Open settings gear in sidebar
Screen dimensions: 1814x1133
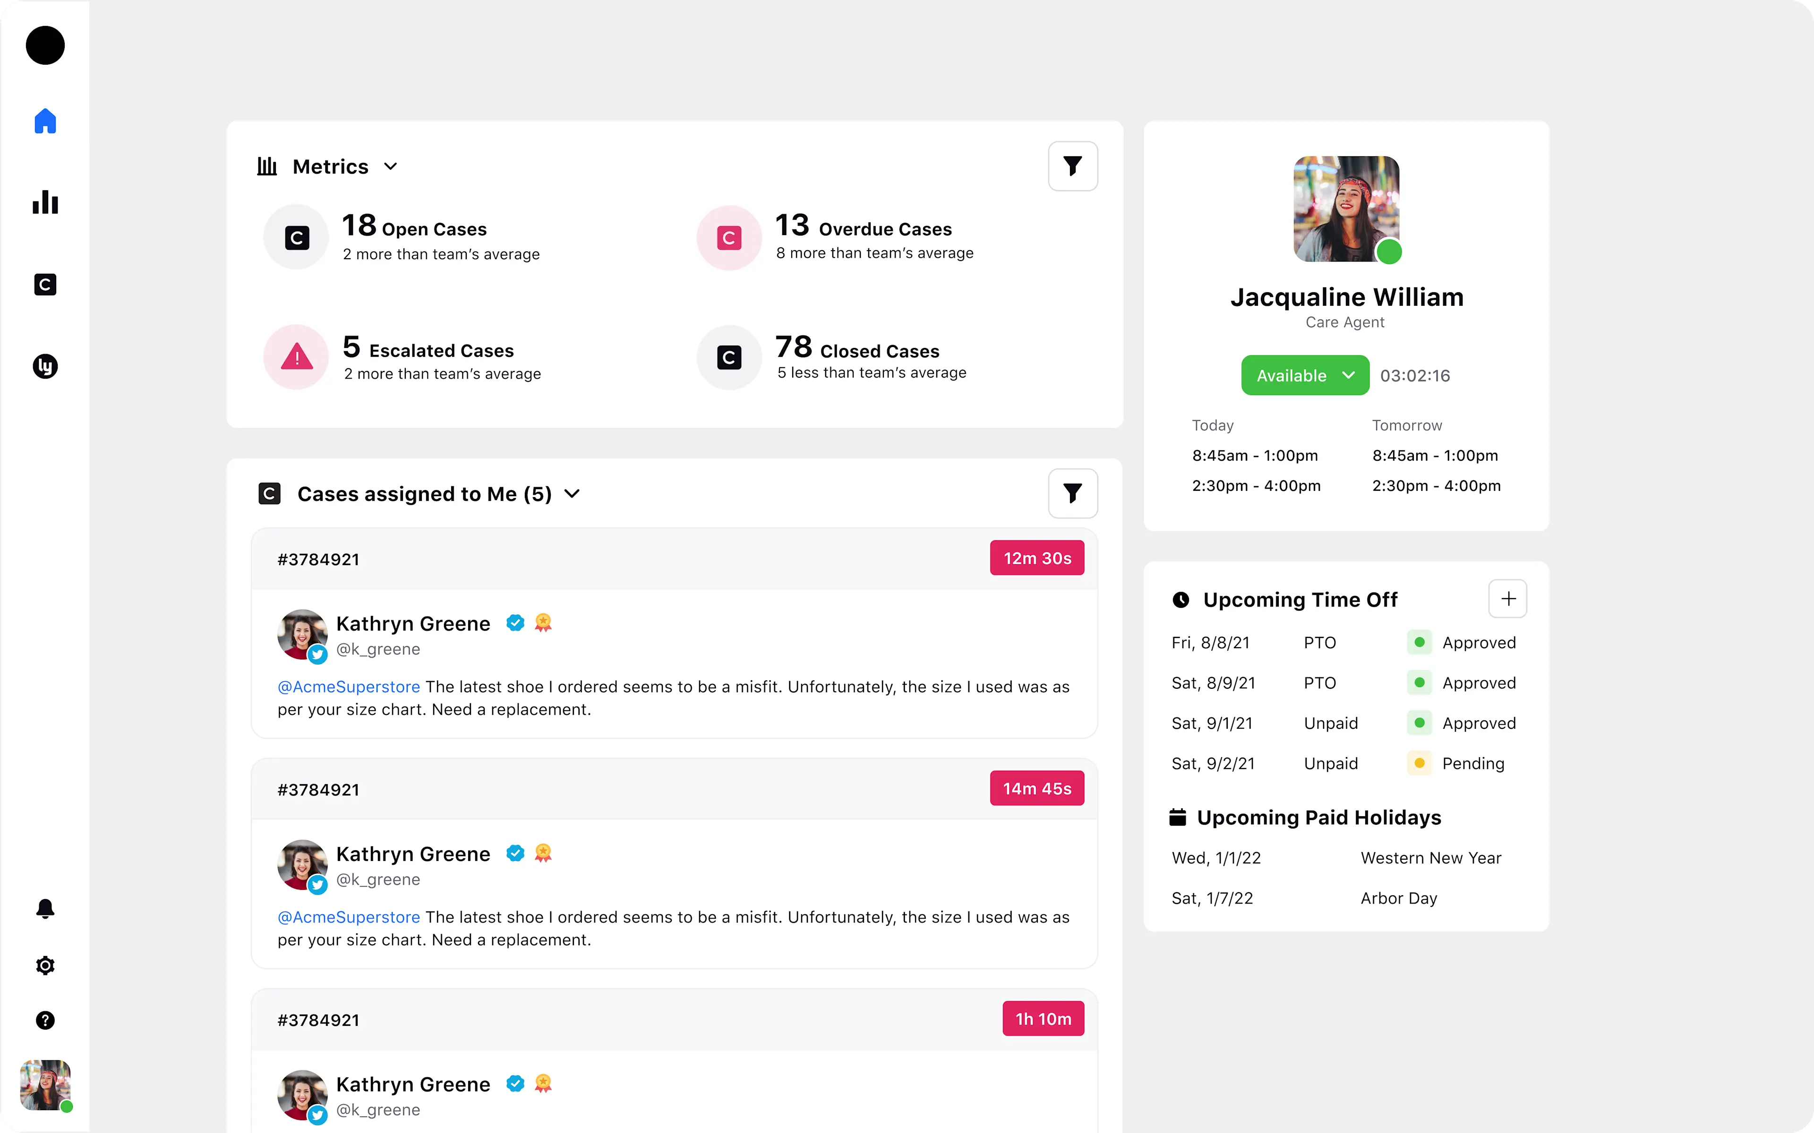(45, 965)
